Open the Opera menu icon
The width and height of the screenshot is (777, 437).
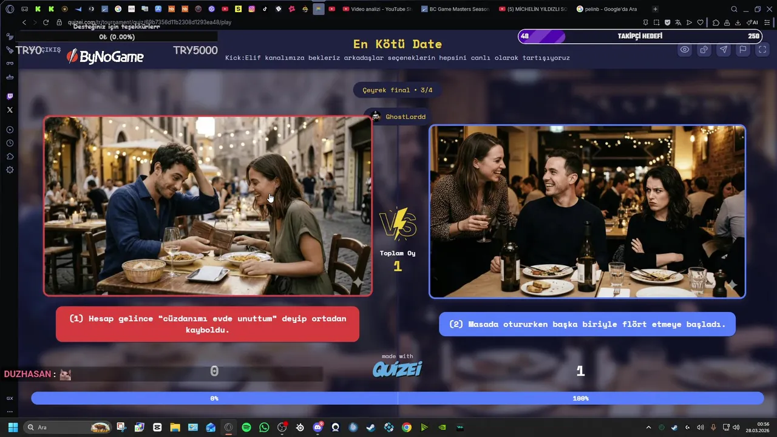(x=10, y=9)
